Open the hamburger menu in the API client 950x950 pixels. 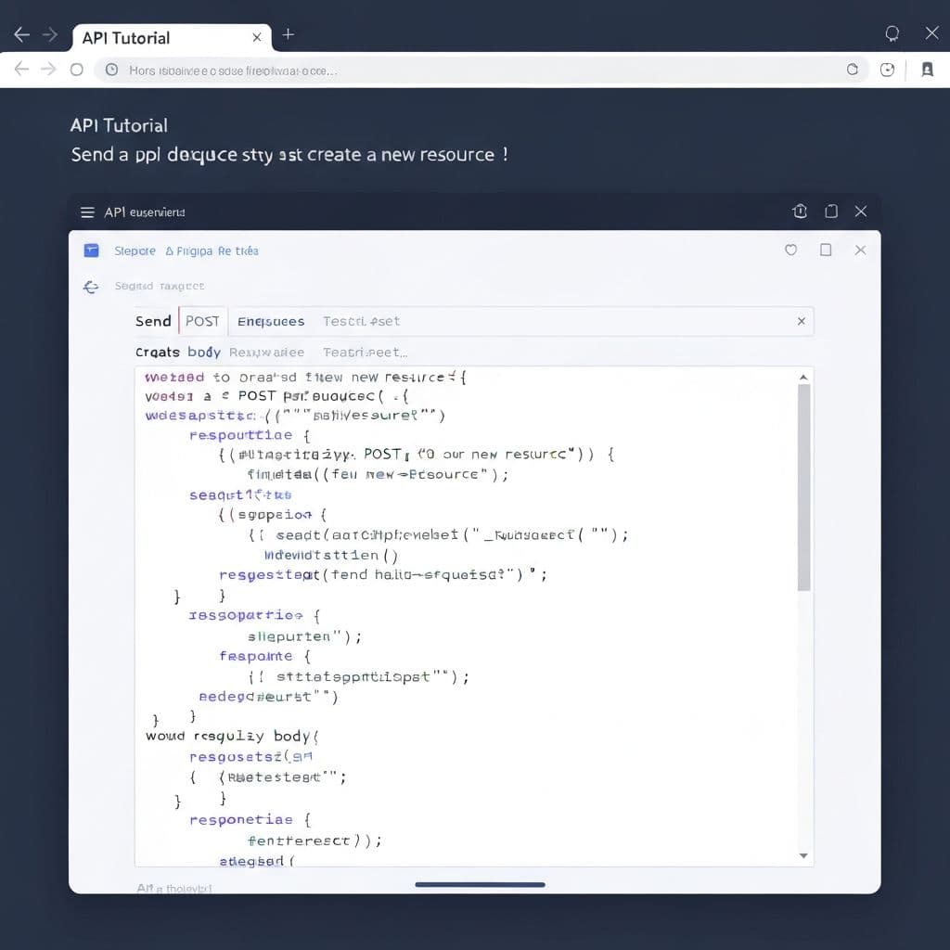tap(87, 212)
